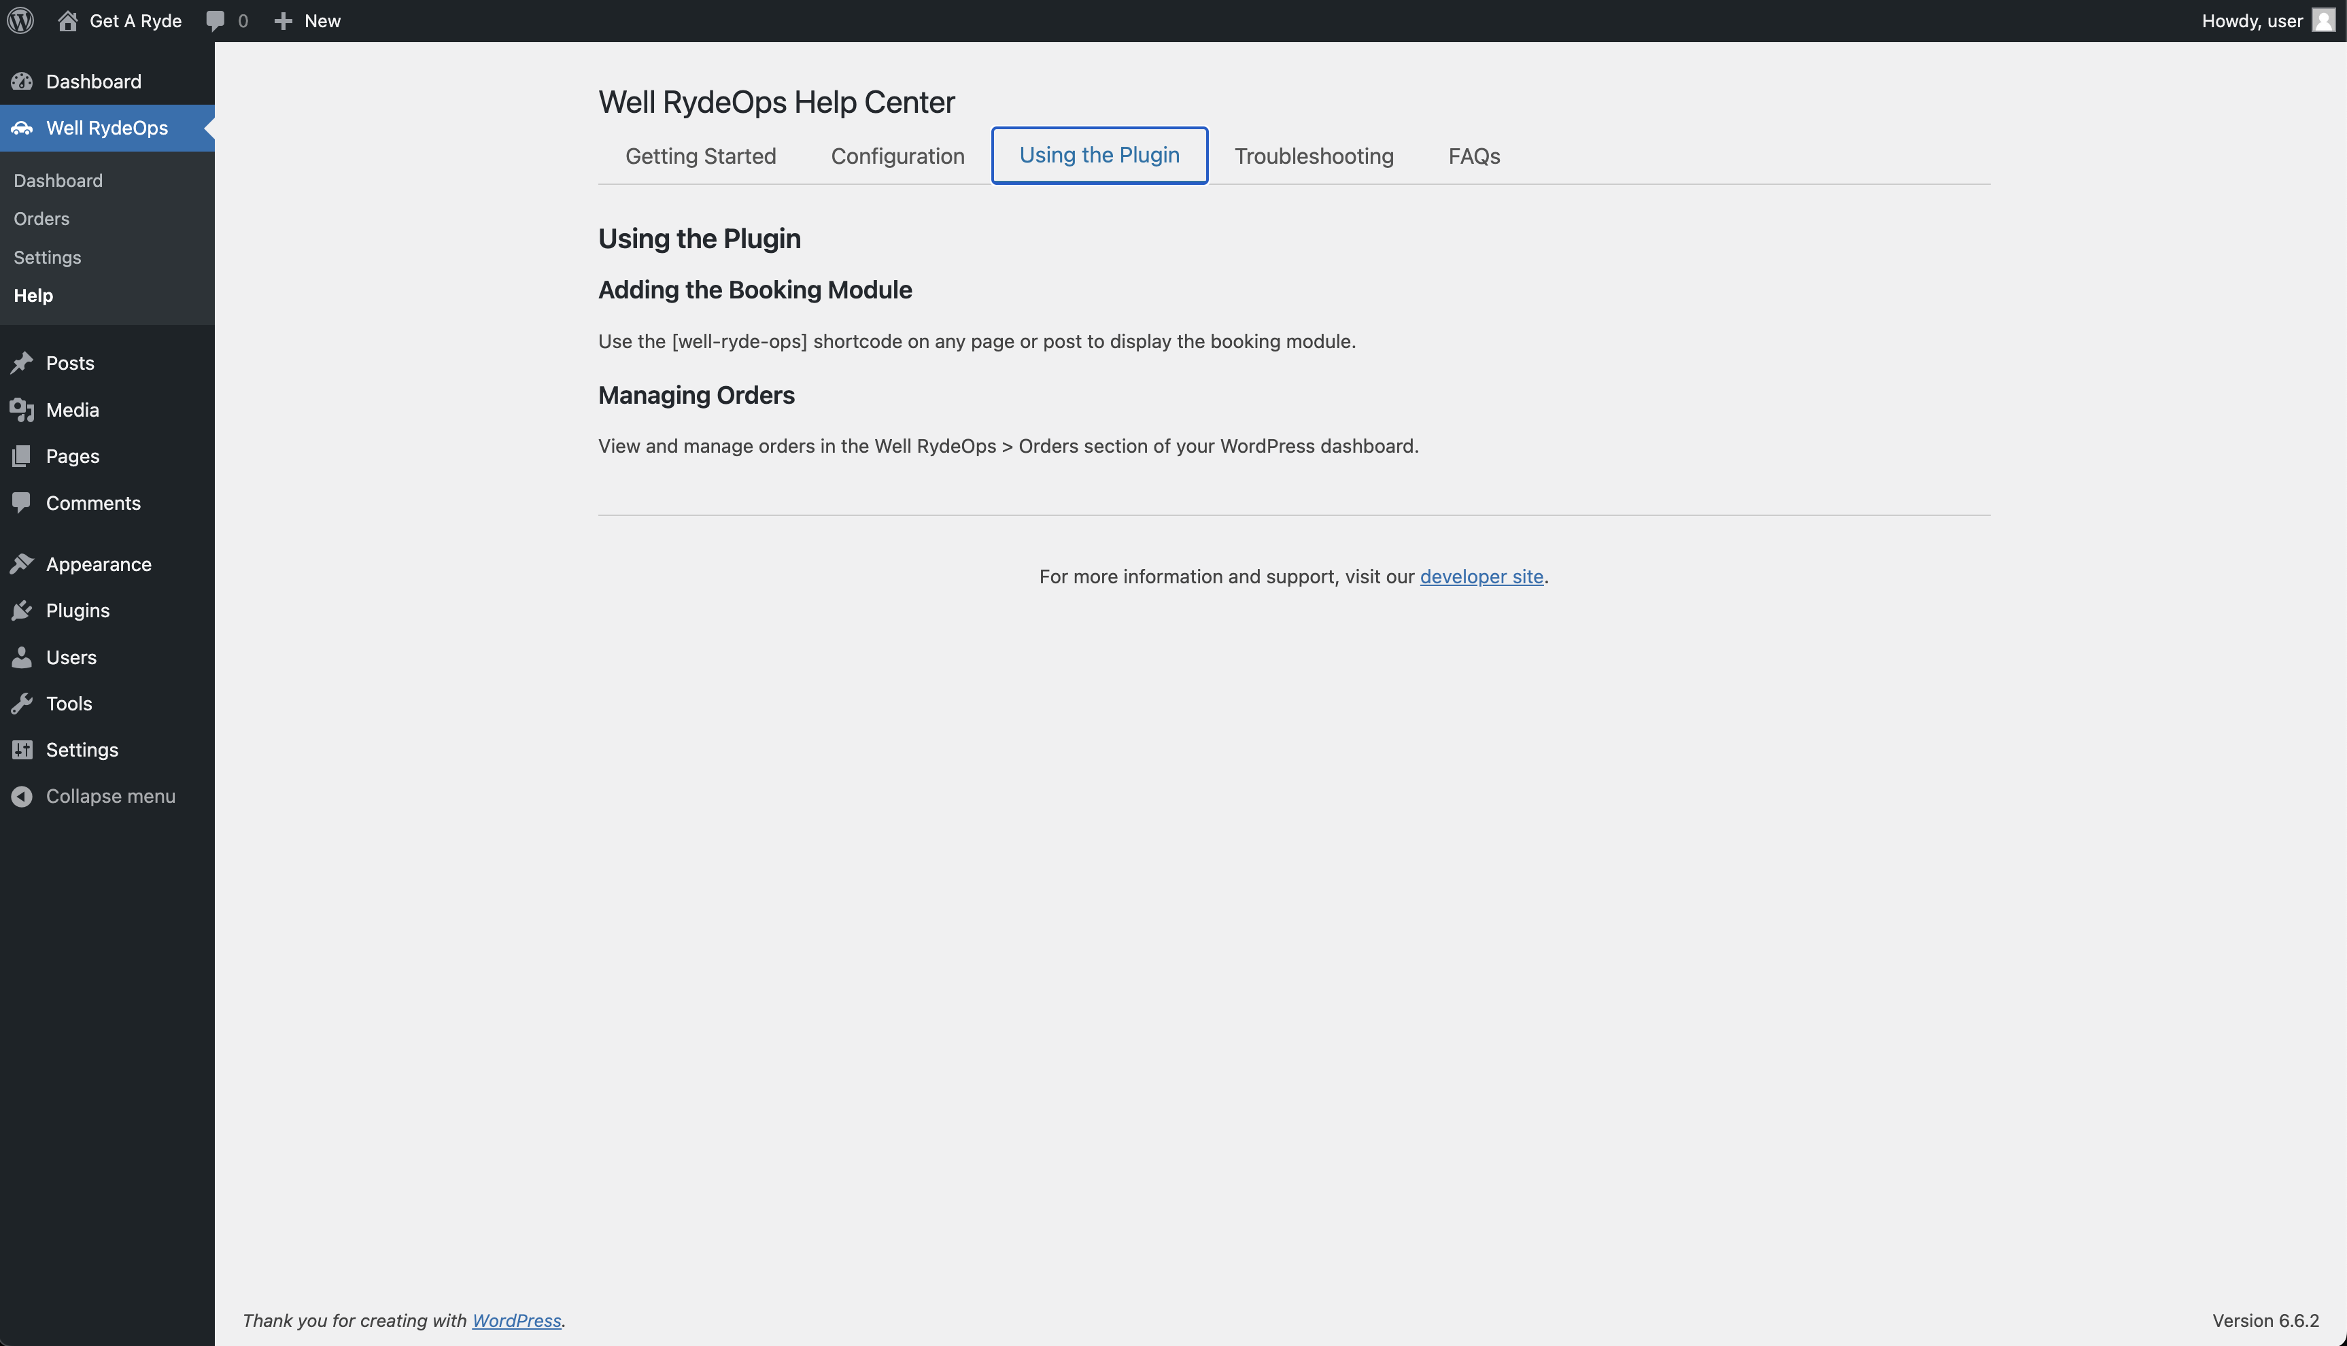Show the FAQs tab
Image resolution: width=2347 pixels, height=1346 pixels.
pyautogui.click(x=1475, y=156)
